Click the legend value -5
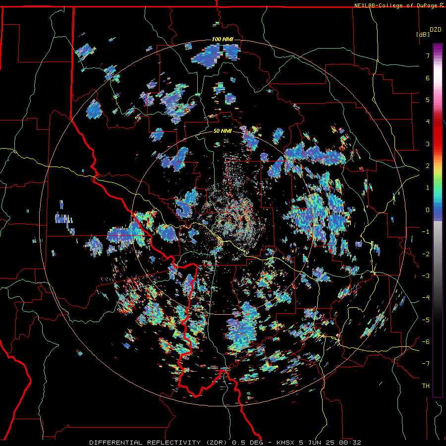 tap(426, 320)
